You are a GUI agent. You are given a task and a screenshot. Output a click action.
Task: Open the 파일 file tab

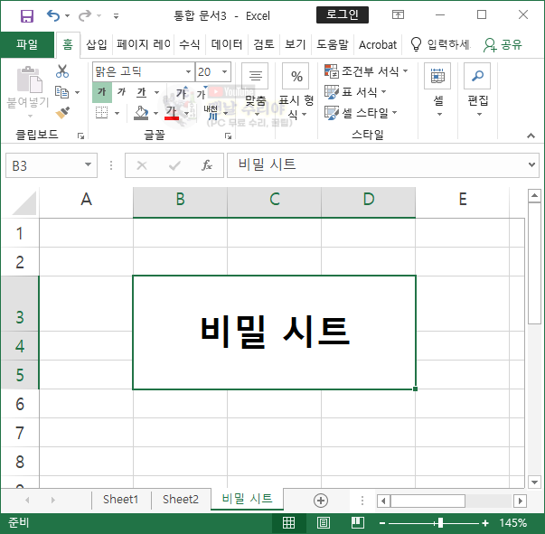[27, 44]
